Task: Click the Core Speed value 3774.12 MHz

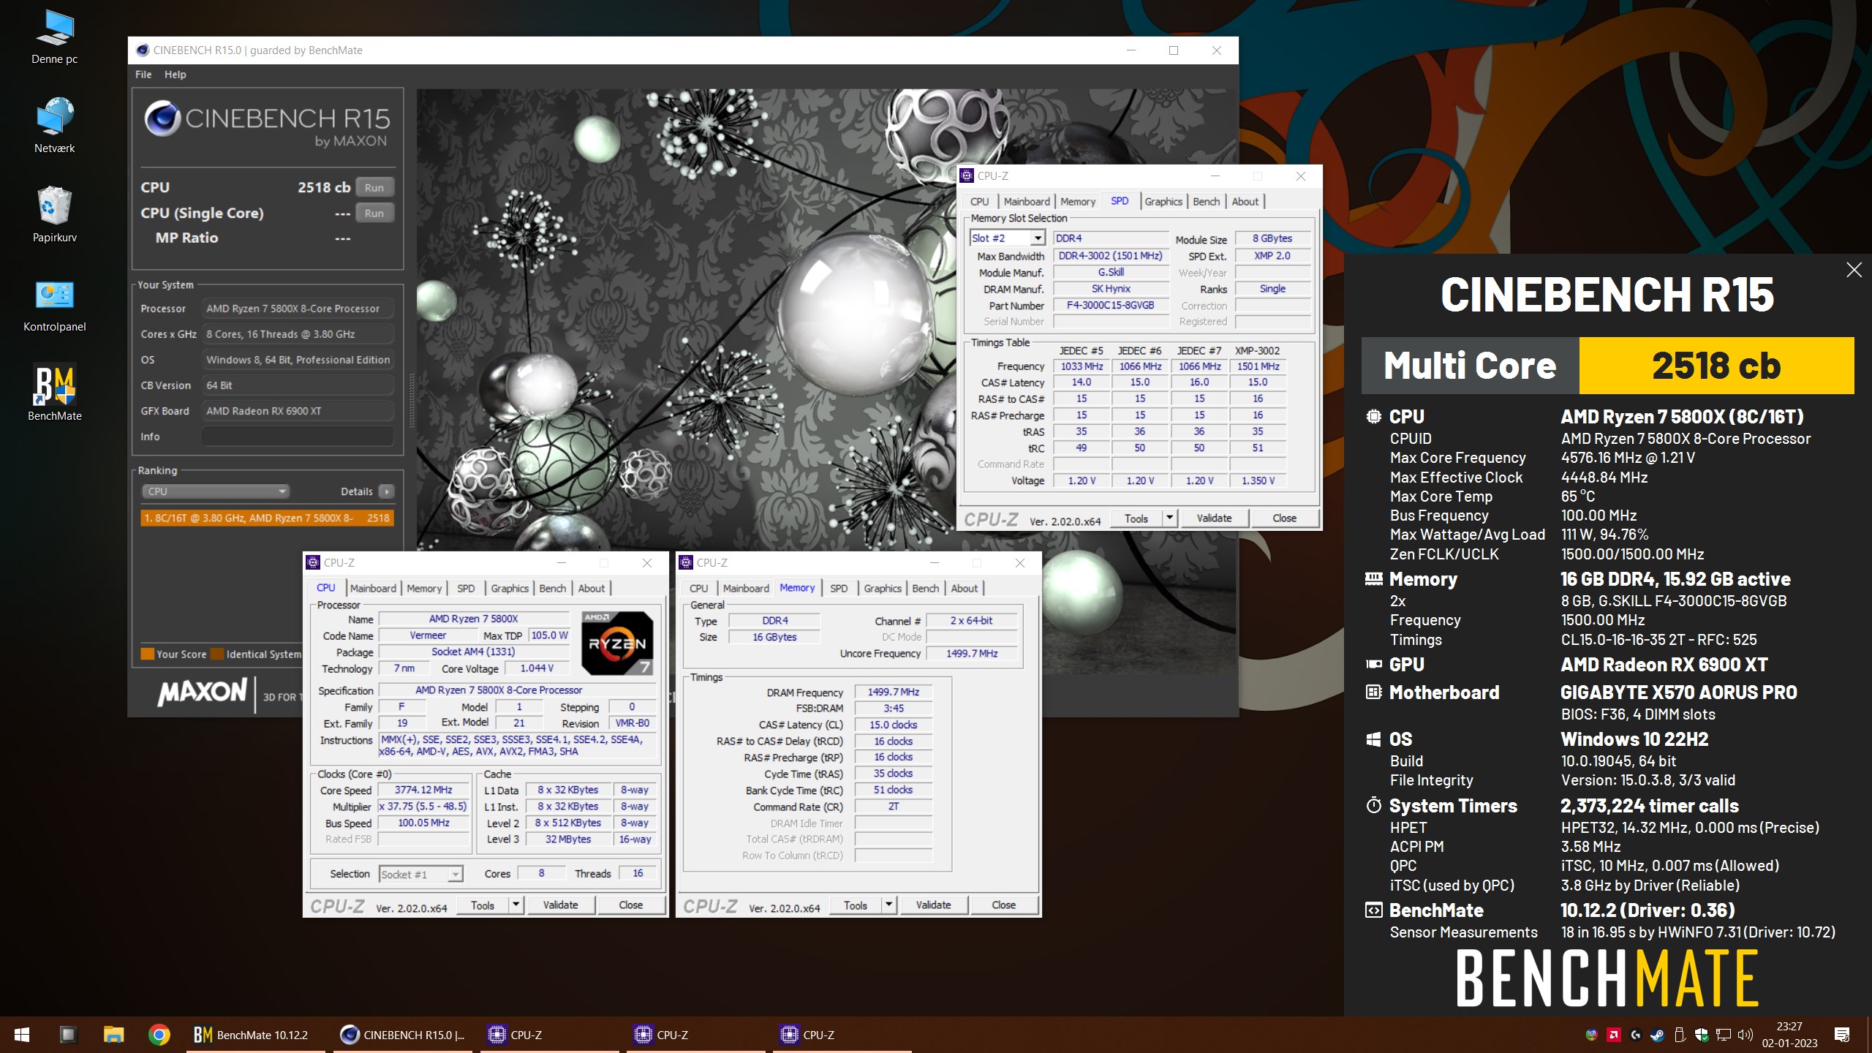Action: (423, 790)
